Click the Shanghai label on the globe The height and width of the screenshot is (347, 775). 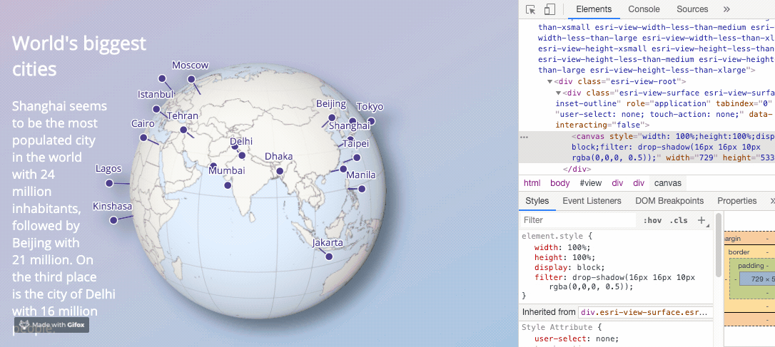pyautogui.click(x=350, y=126)
